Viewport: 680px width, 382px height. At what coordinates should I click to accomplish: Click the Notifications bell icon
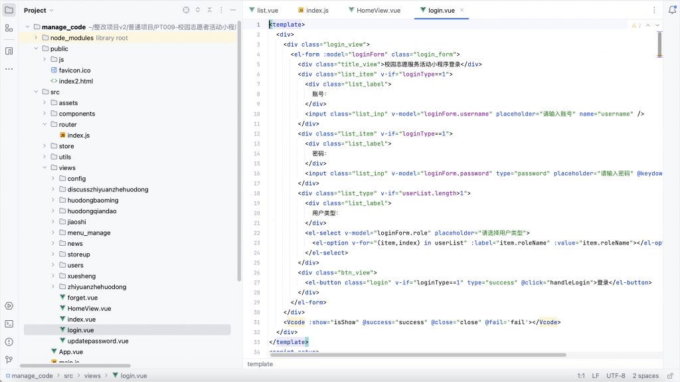672,10
